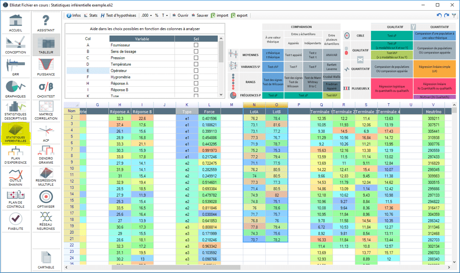Select Test de Mann Whitney cell

313,82
